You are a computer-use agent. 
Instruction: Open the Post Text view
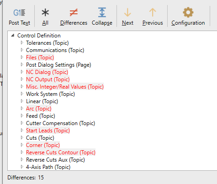coord(19,16)
